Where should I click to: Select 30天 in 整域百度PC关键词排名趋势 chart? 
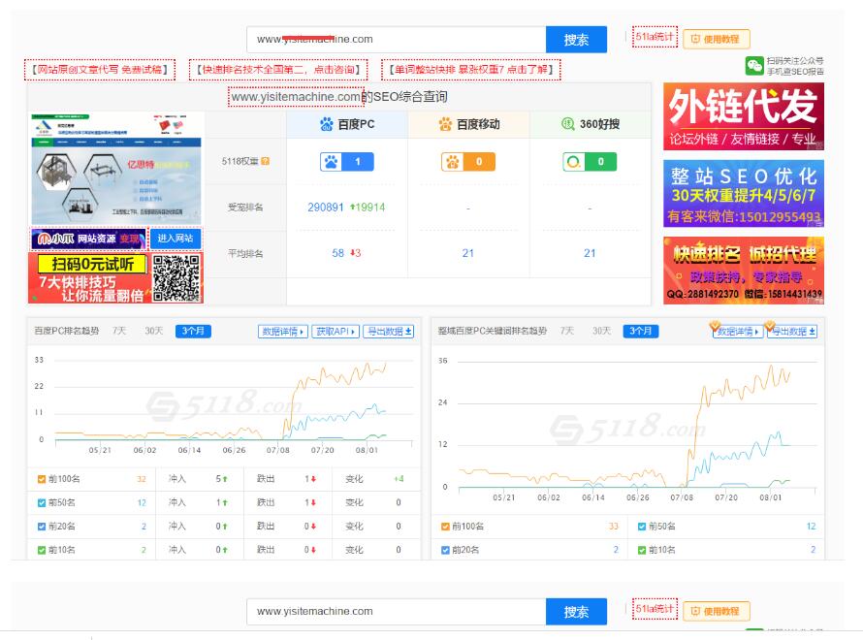coord(601,331)
